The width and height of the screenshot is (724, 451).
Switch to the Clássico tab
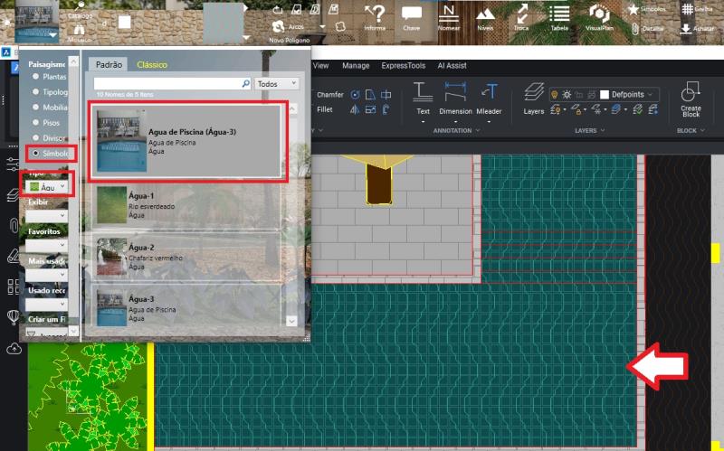(152, 65)
